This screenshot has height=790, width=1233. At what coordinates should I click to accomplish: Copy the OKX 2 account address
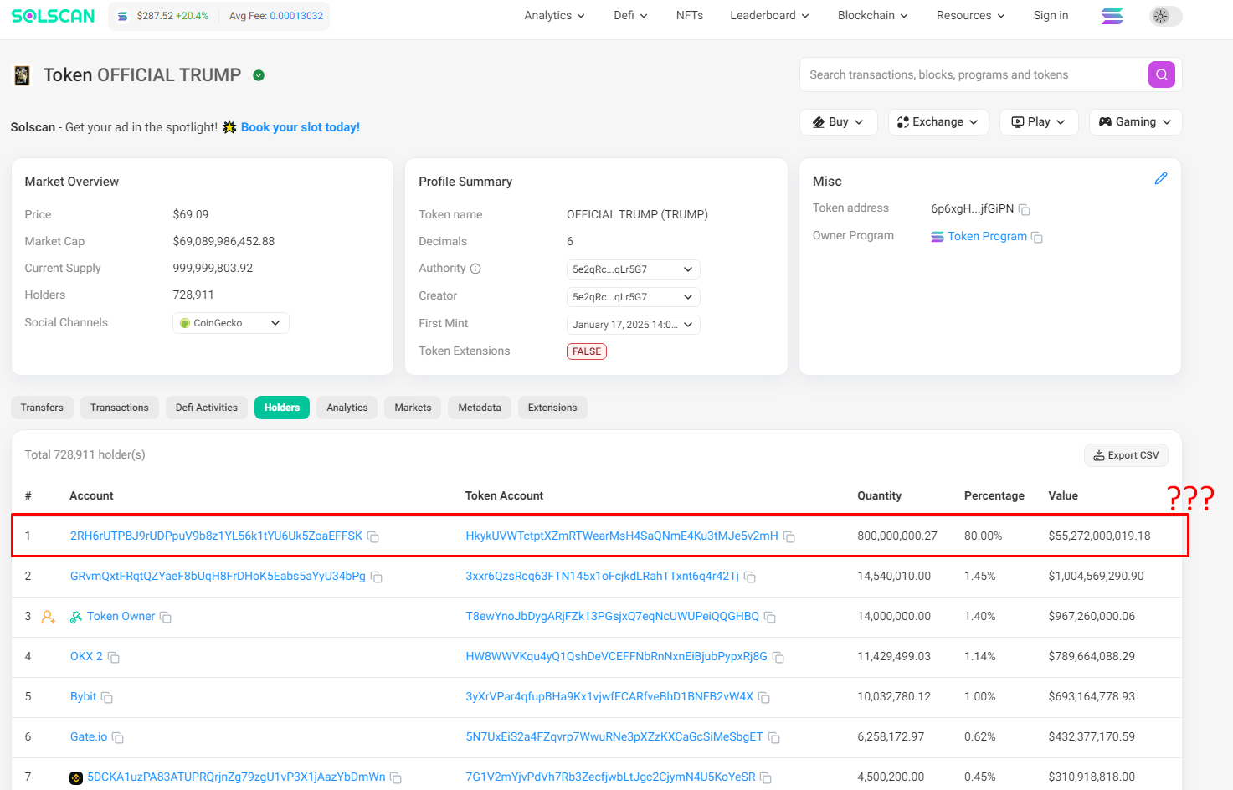click(x=114, y=658)
